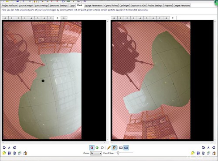Click the Pencil Size slider handle
218x161 pixels.
coord(118,153)
